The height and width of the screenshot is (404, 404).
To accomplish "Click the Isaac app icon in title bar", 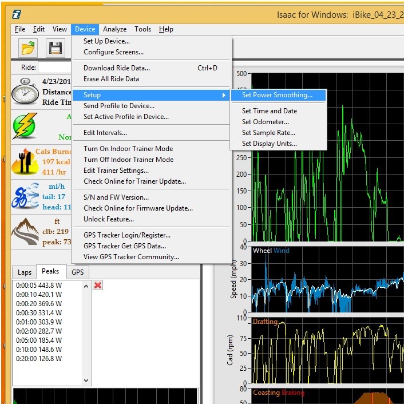I will [18, 14].
